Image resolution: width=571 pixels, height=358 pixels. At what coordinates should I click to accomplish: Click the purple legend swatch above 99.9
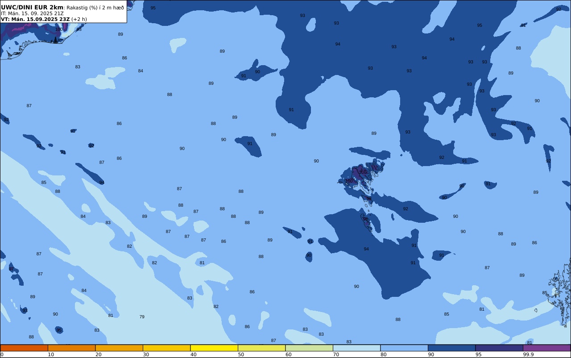(546, 348)
